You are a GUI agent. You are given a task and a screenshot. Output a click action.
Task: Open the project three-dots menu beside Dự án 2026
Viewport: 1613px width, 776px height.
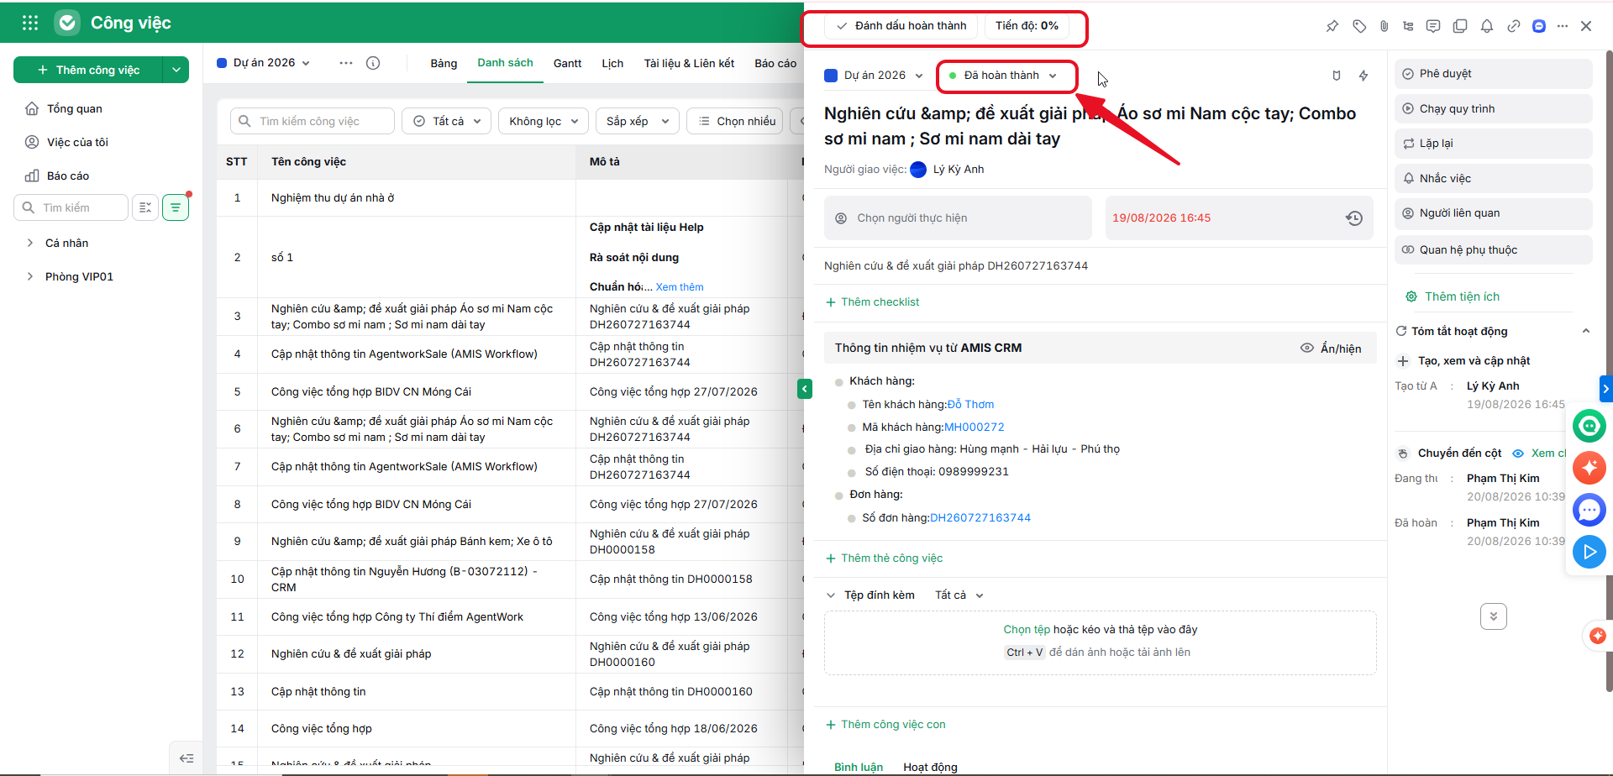tap(346, 63)
